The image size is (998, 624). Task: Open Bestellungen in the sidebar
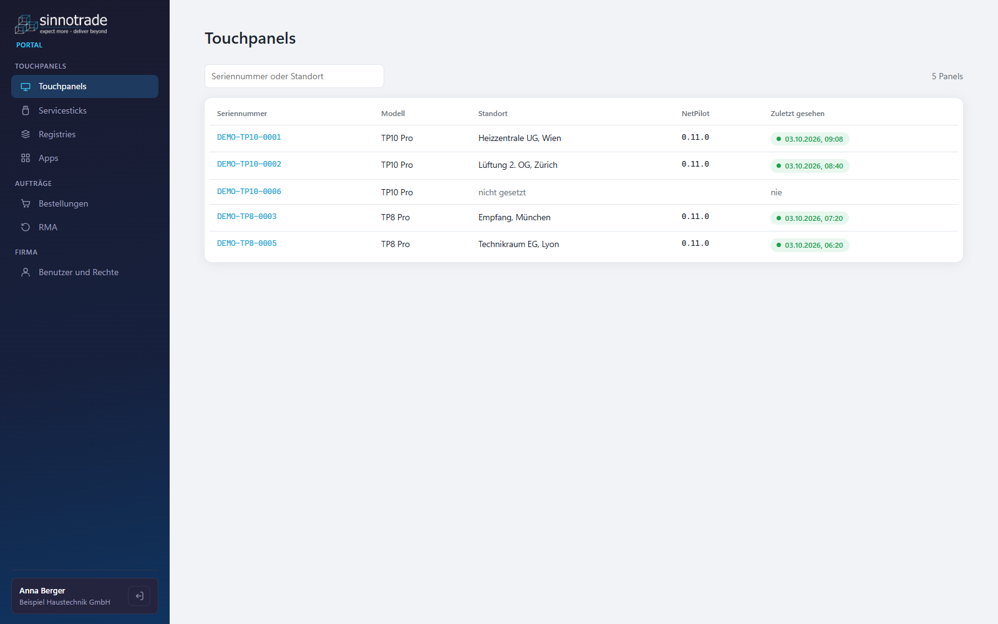85,203
